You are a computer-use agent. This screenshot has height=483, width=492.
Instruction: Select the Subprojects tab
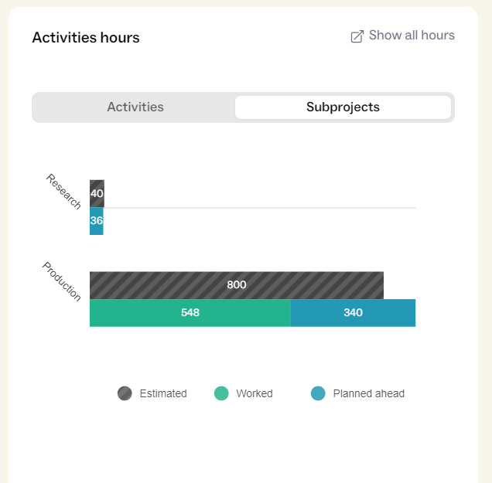343,107
